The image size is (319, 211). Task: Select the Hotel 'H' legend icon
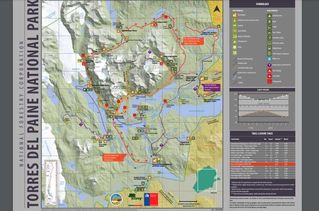270,21
